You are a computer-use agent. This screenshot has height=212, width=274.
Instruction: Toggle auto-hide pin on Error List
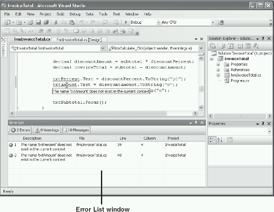196,123
